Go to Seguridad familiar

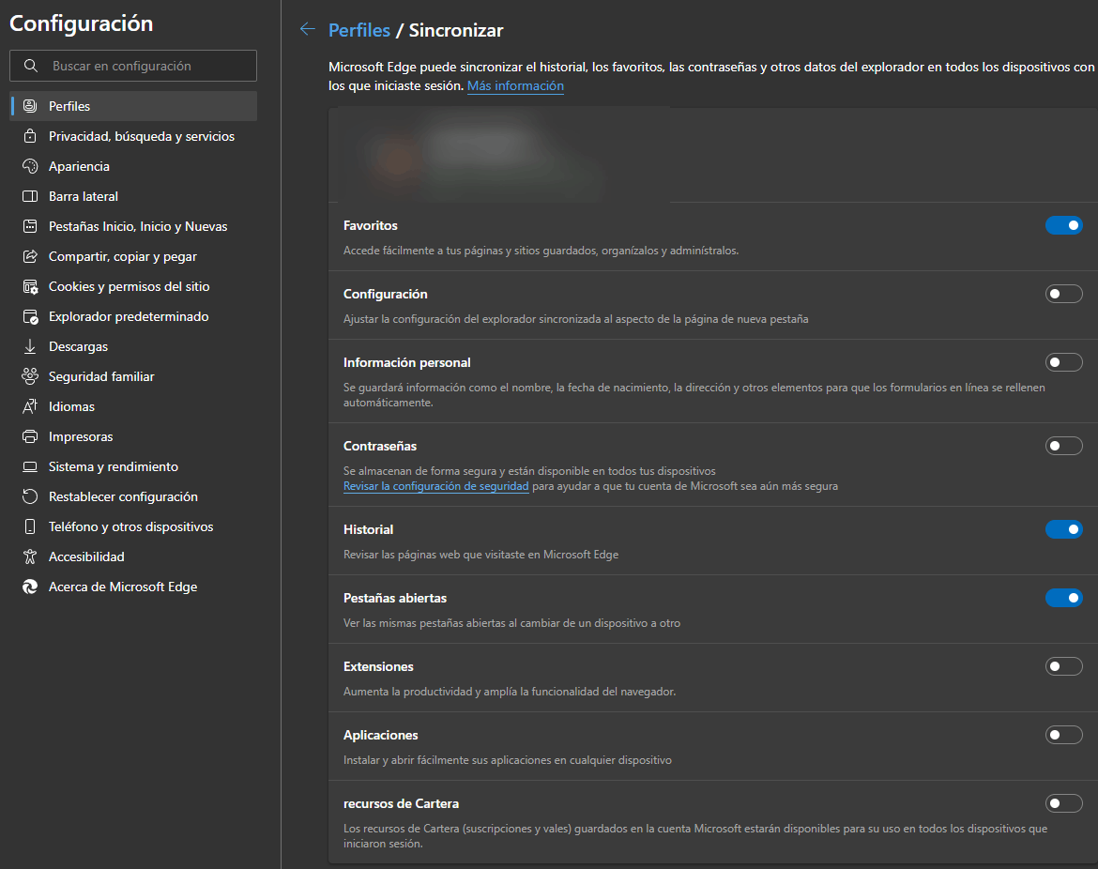coord(133,376)
